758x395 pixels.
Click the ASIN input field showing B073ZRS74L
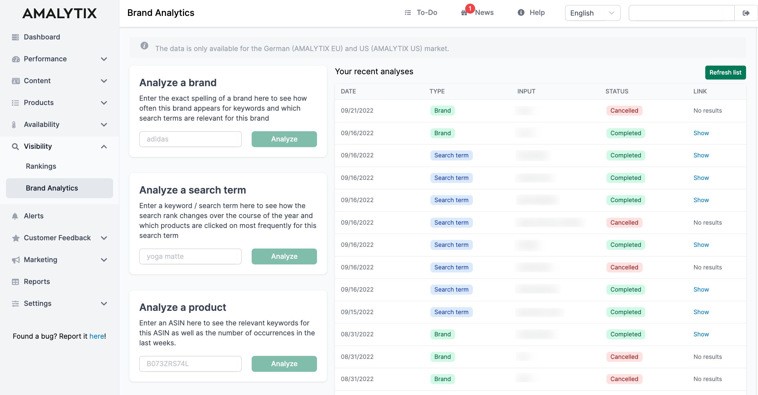pos(190,364)
